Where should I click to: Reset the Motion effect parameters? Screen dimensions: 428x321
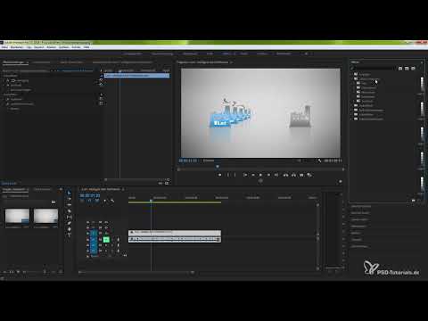pyautogui.click(x=101, y=80)
